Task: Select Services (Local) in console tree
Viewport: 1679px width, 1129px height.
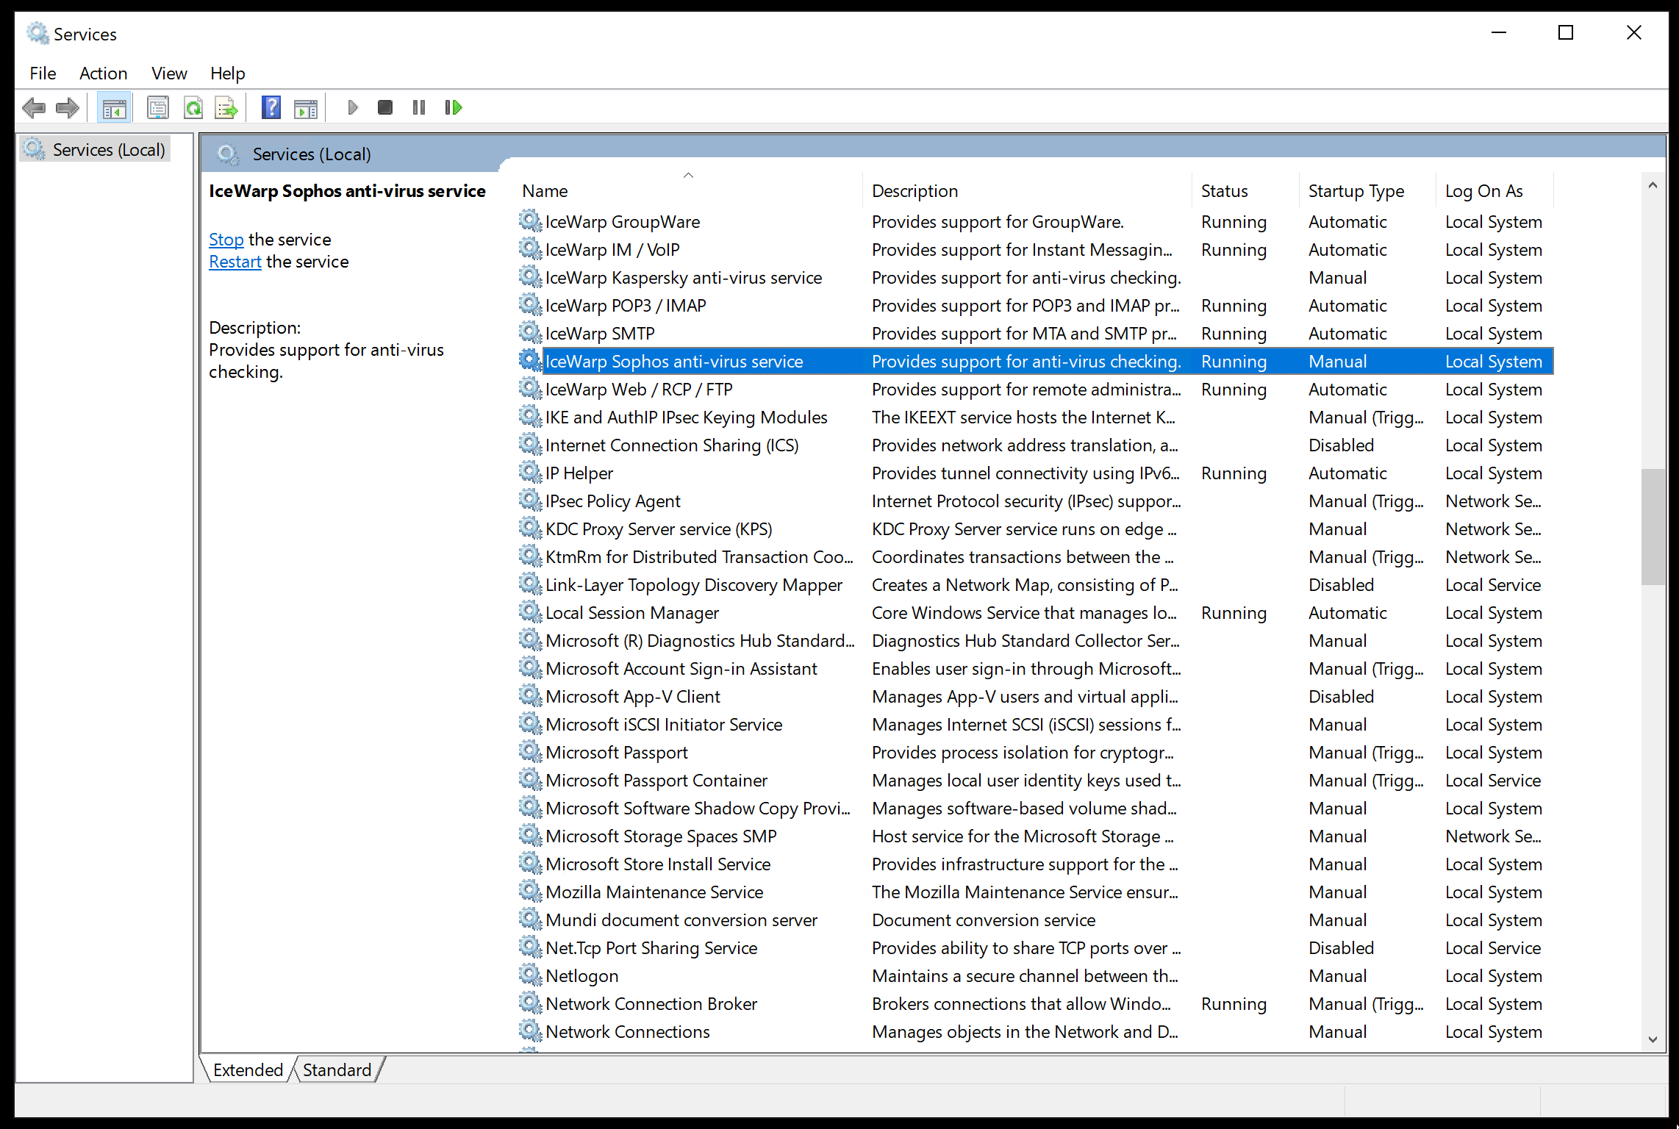Action: pos(96,150)
